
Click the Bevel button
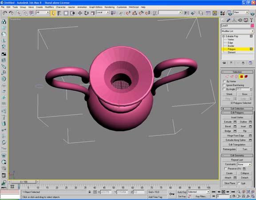tap(228, 126)
